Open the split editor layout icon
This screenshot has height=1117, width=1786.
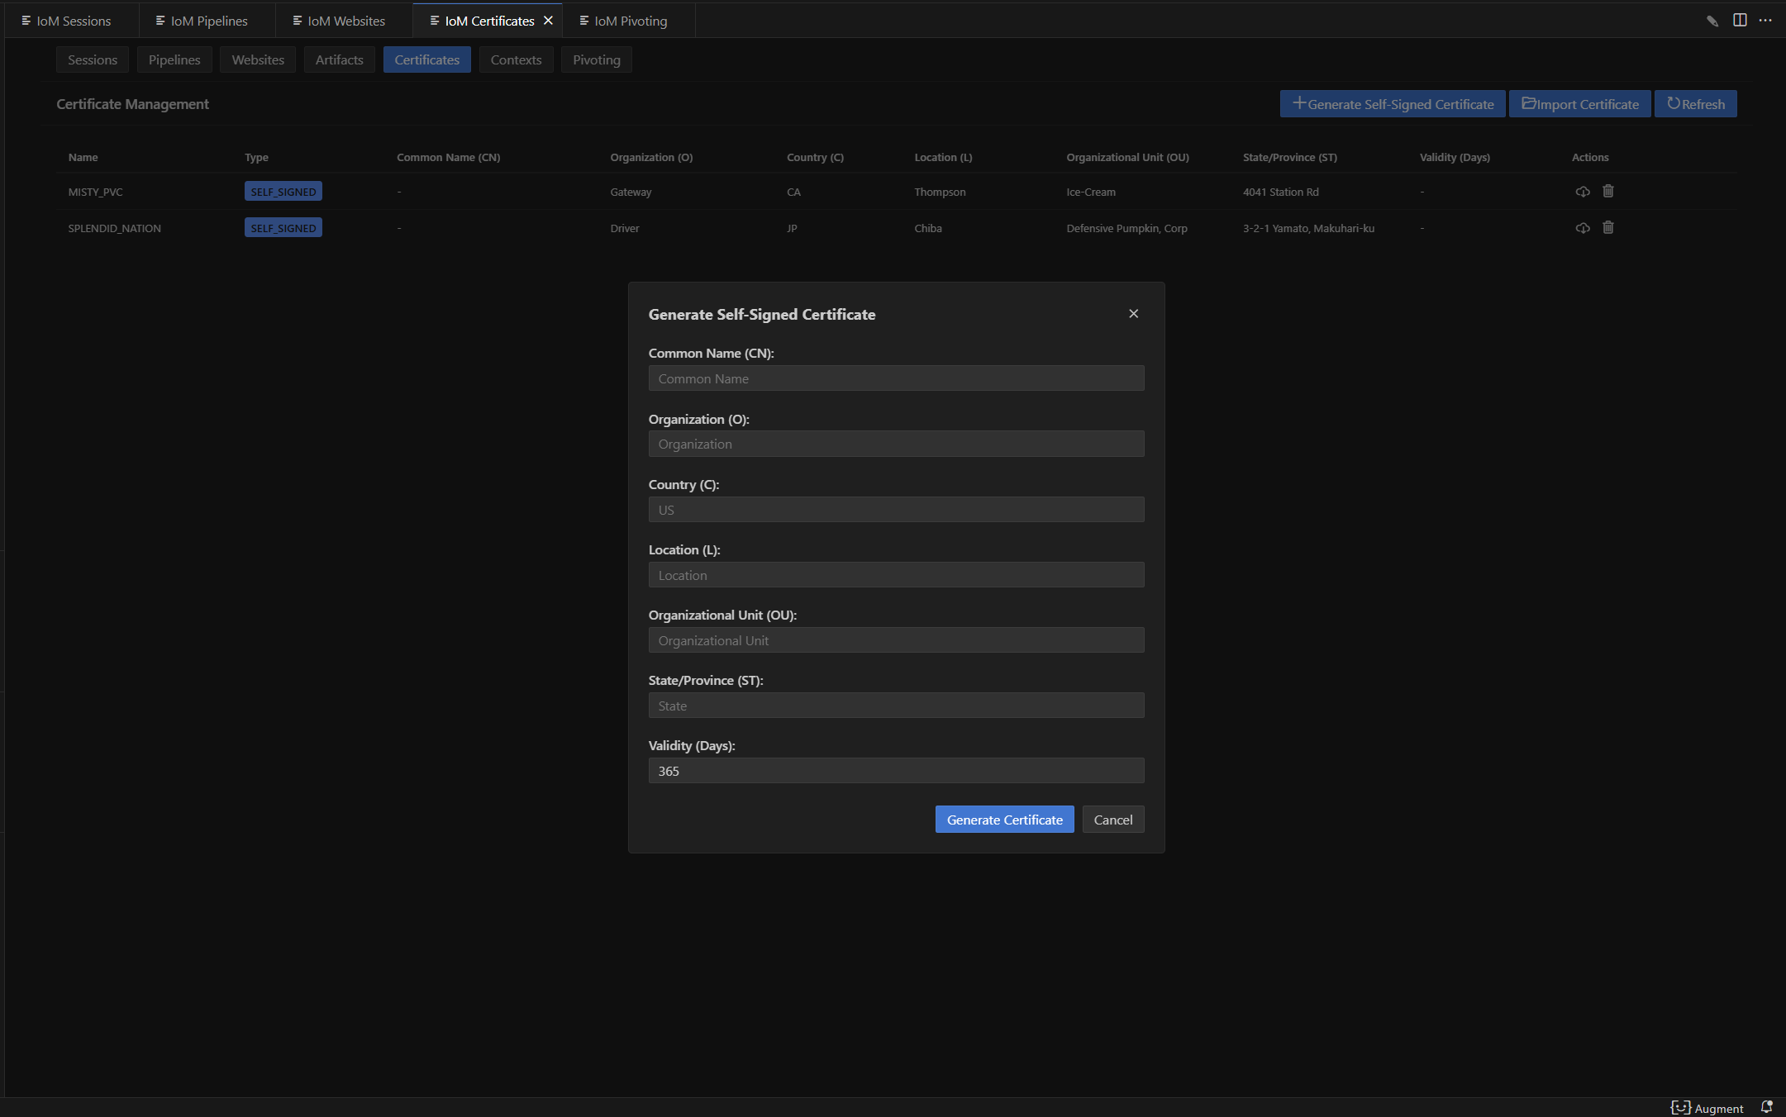tap(1740, 20)
